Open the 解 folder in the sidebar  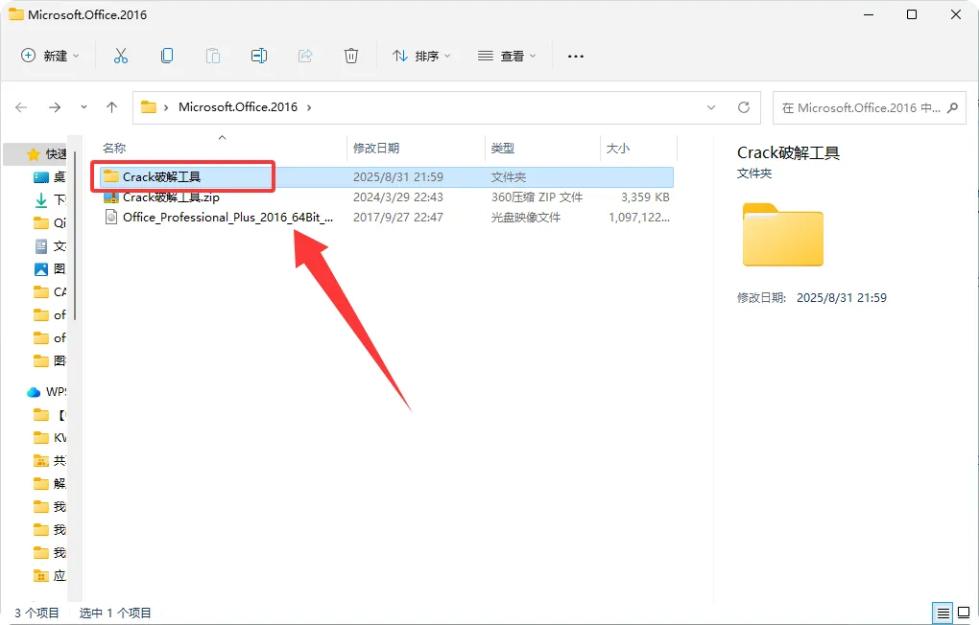click(x=49, y=483)
